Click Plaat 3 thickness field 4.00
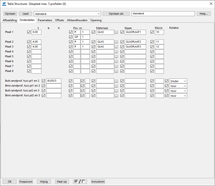The width and height of the screenshot is (215, 186). coord(36,47)
